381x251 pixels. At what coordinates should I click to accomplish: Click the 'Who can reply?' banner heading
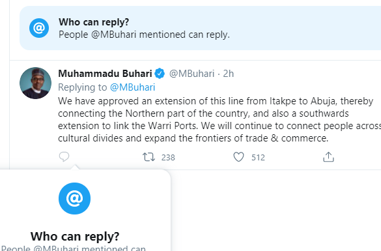[x=94, y=22]
